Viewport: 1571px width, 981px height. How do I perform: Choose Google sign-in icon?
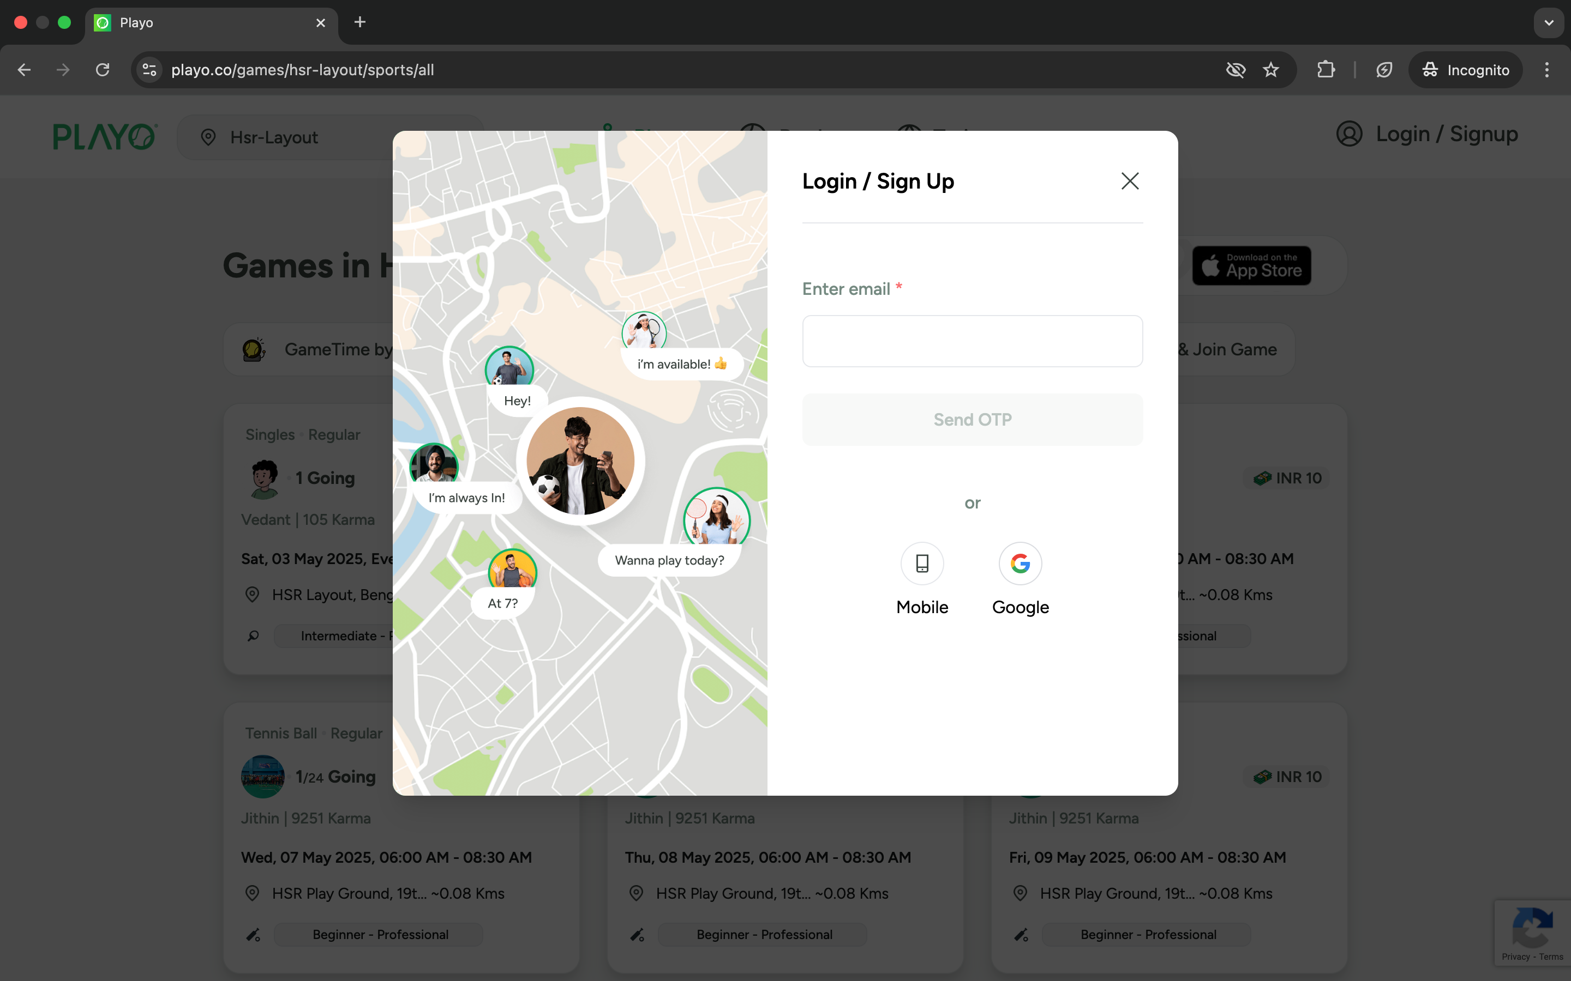pos(1020,563)
